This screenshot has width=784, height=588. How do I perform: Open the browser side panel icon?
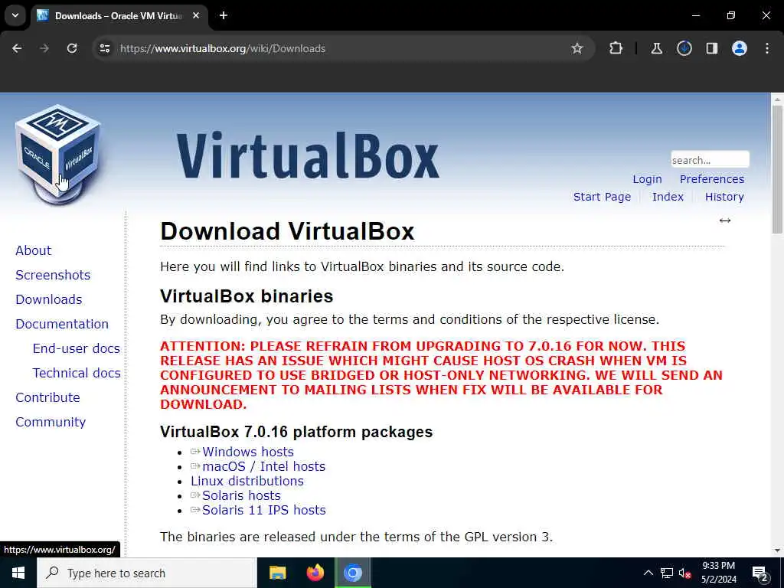[x=712, y=48]
